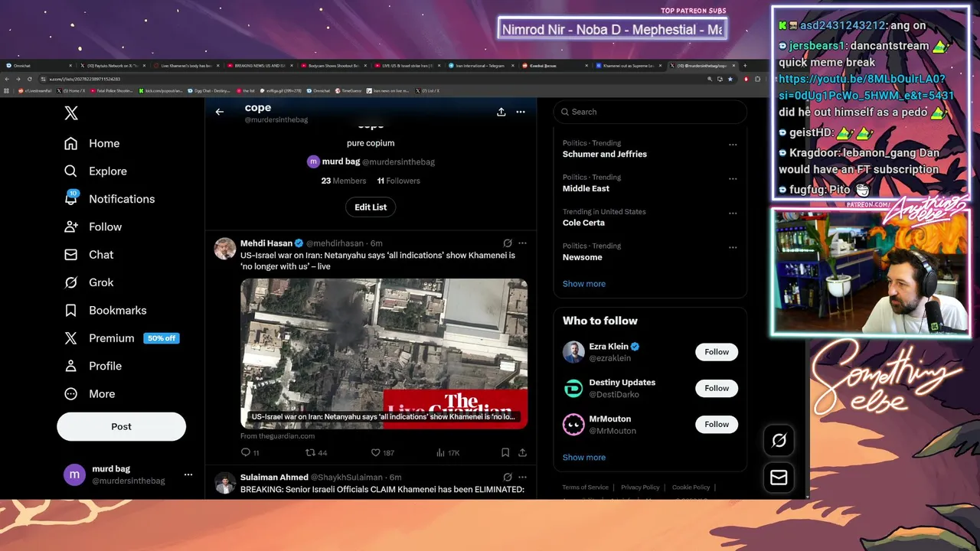Show more trending topics
The width and height of the screenshot is (980, 551).
pos(584,284)
